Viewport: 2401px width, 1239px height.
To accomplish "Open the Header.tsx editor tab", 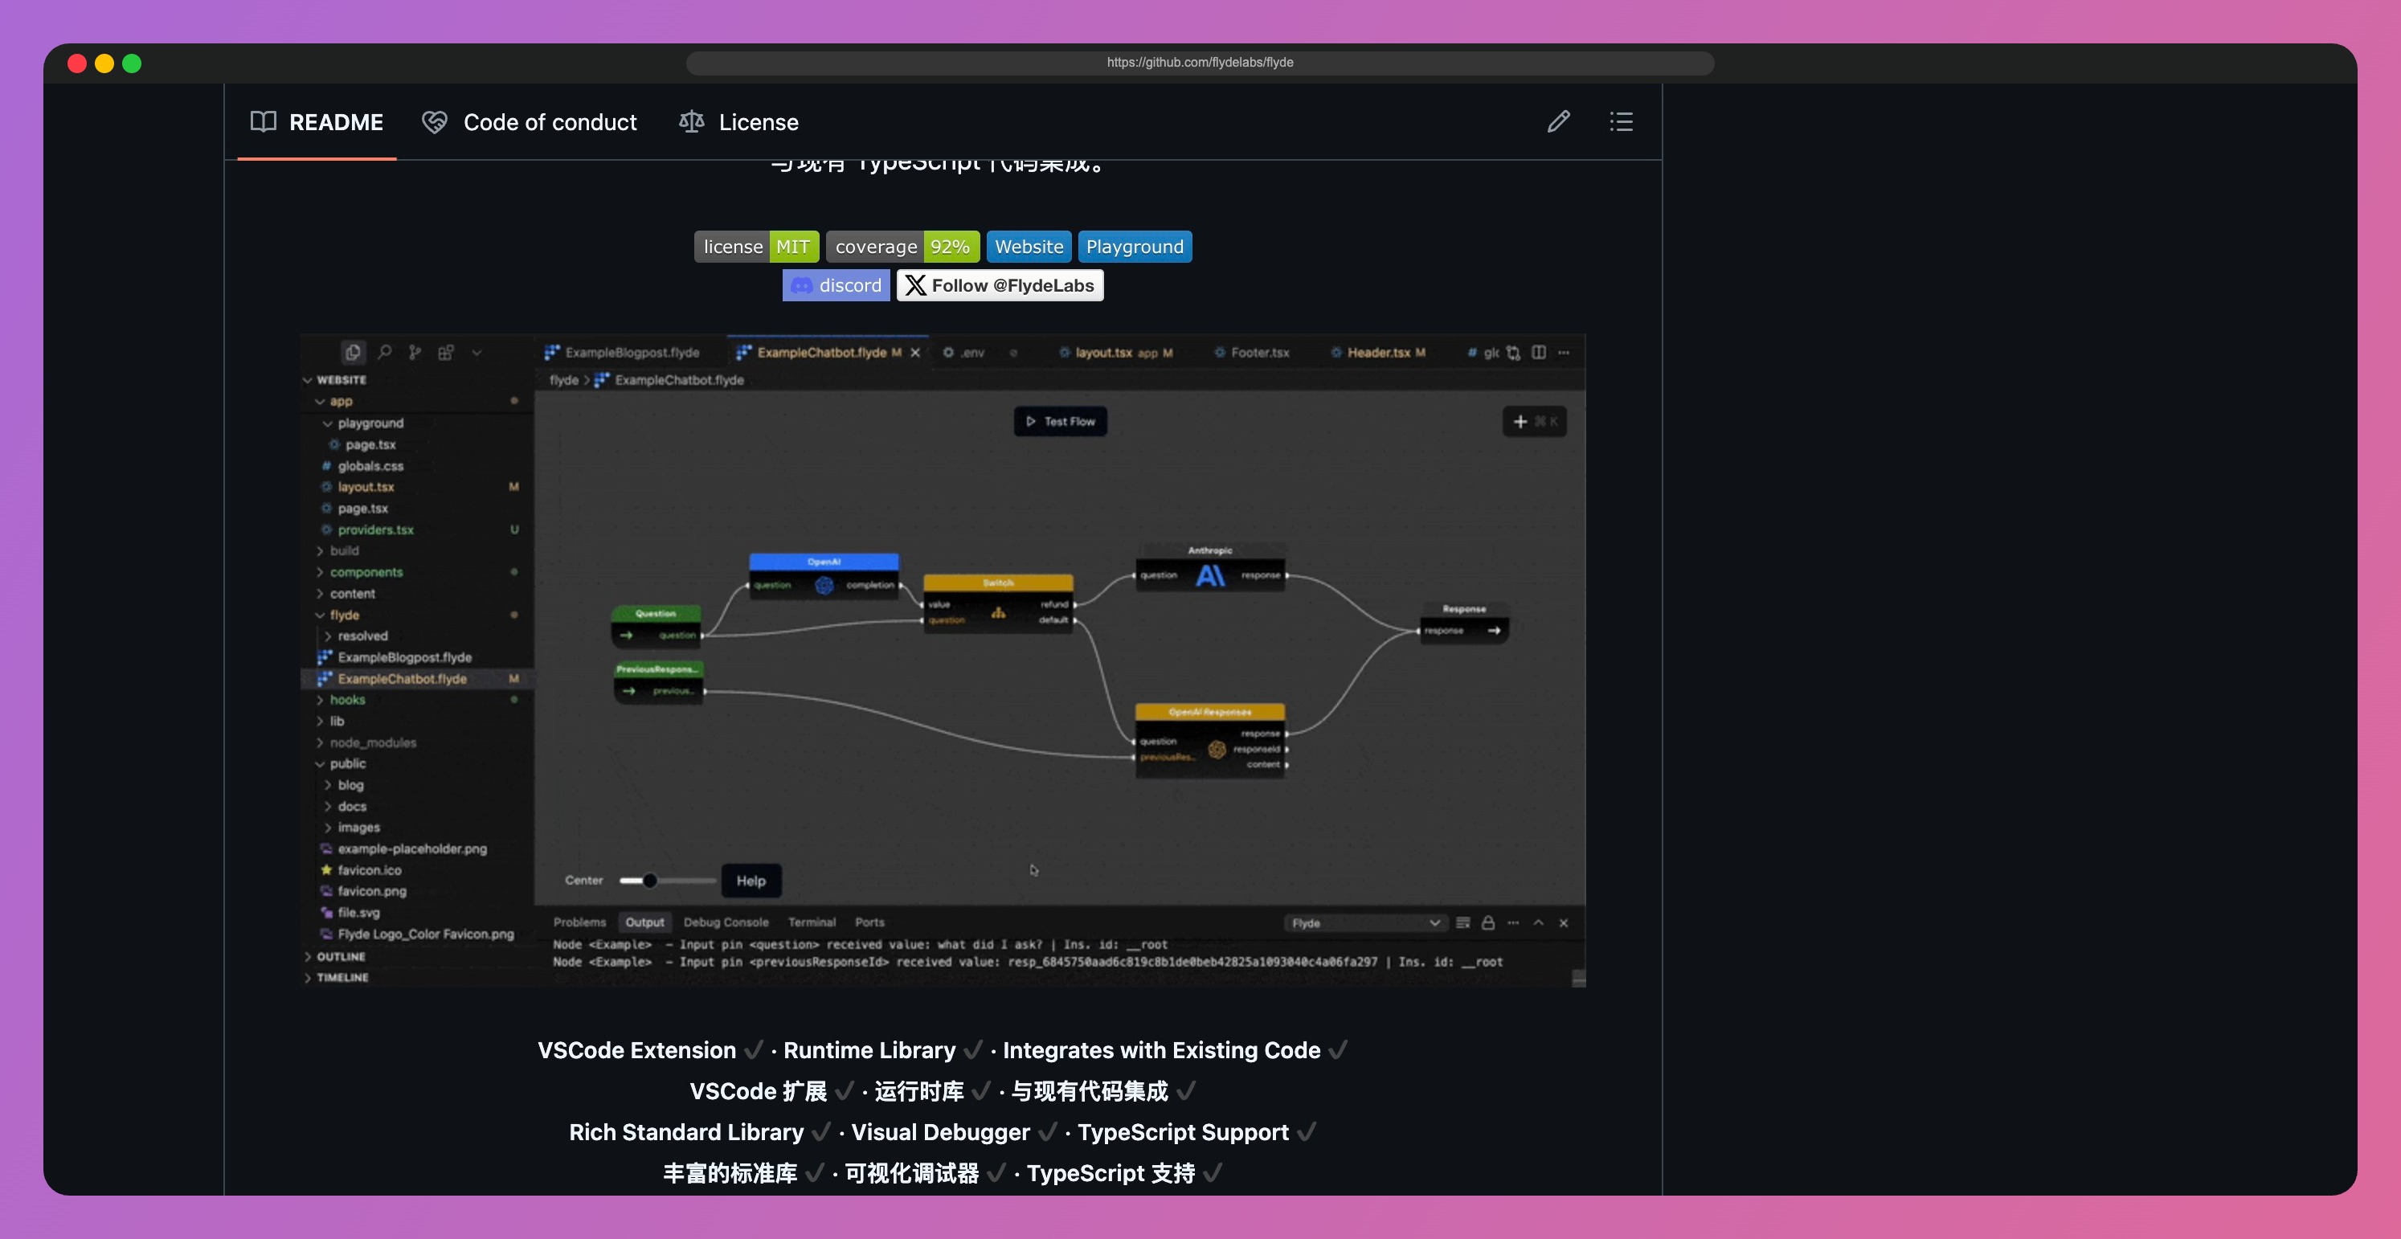I will (1377, 353).
